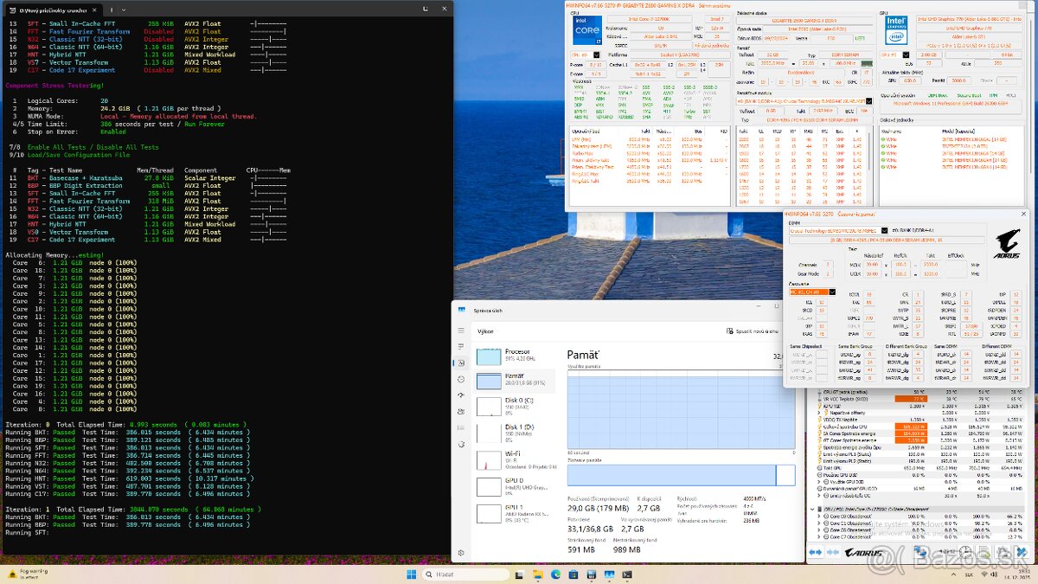Open Task Manager settings via gear icon

(459, 552)
